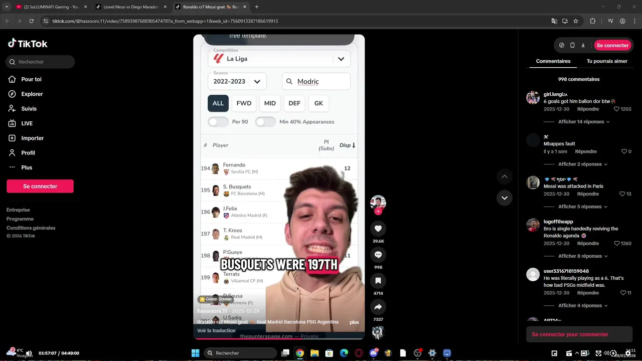The height and width of the screenshot is (361, 642).
Task: Bookmark the video
Action: pyautogui.click(x=378, y=280)
